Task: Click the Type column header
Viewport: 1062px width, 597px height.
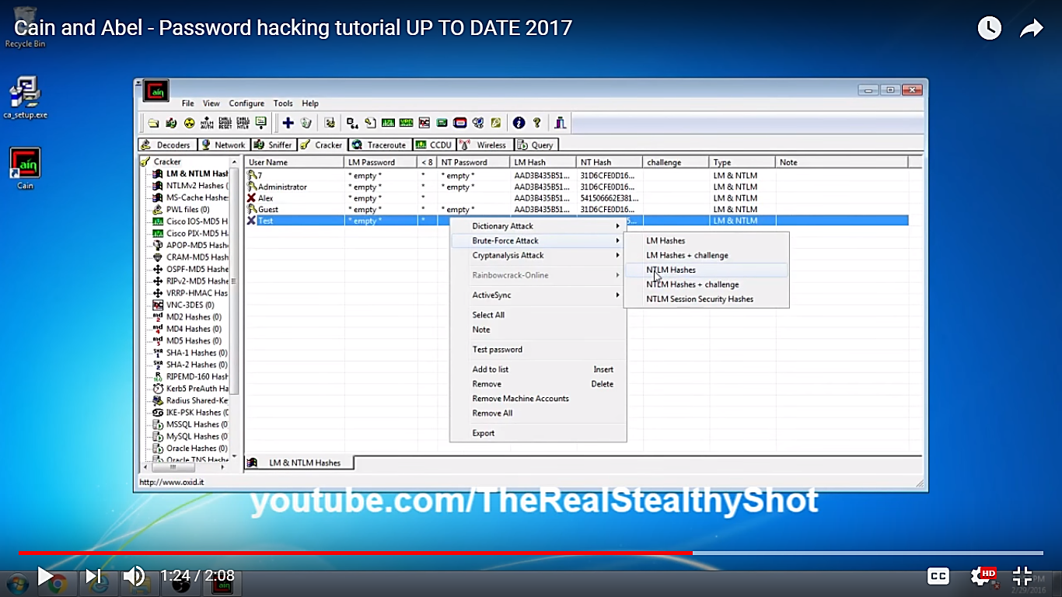Action: (x=742, y=162)
